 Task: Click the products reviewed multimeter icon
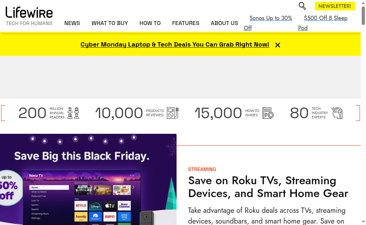tap(173, 113)
